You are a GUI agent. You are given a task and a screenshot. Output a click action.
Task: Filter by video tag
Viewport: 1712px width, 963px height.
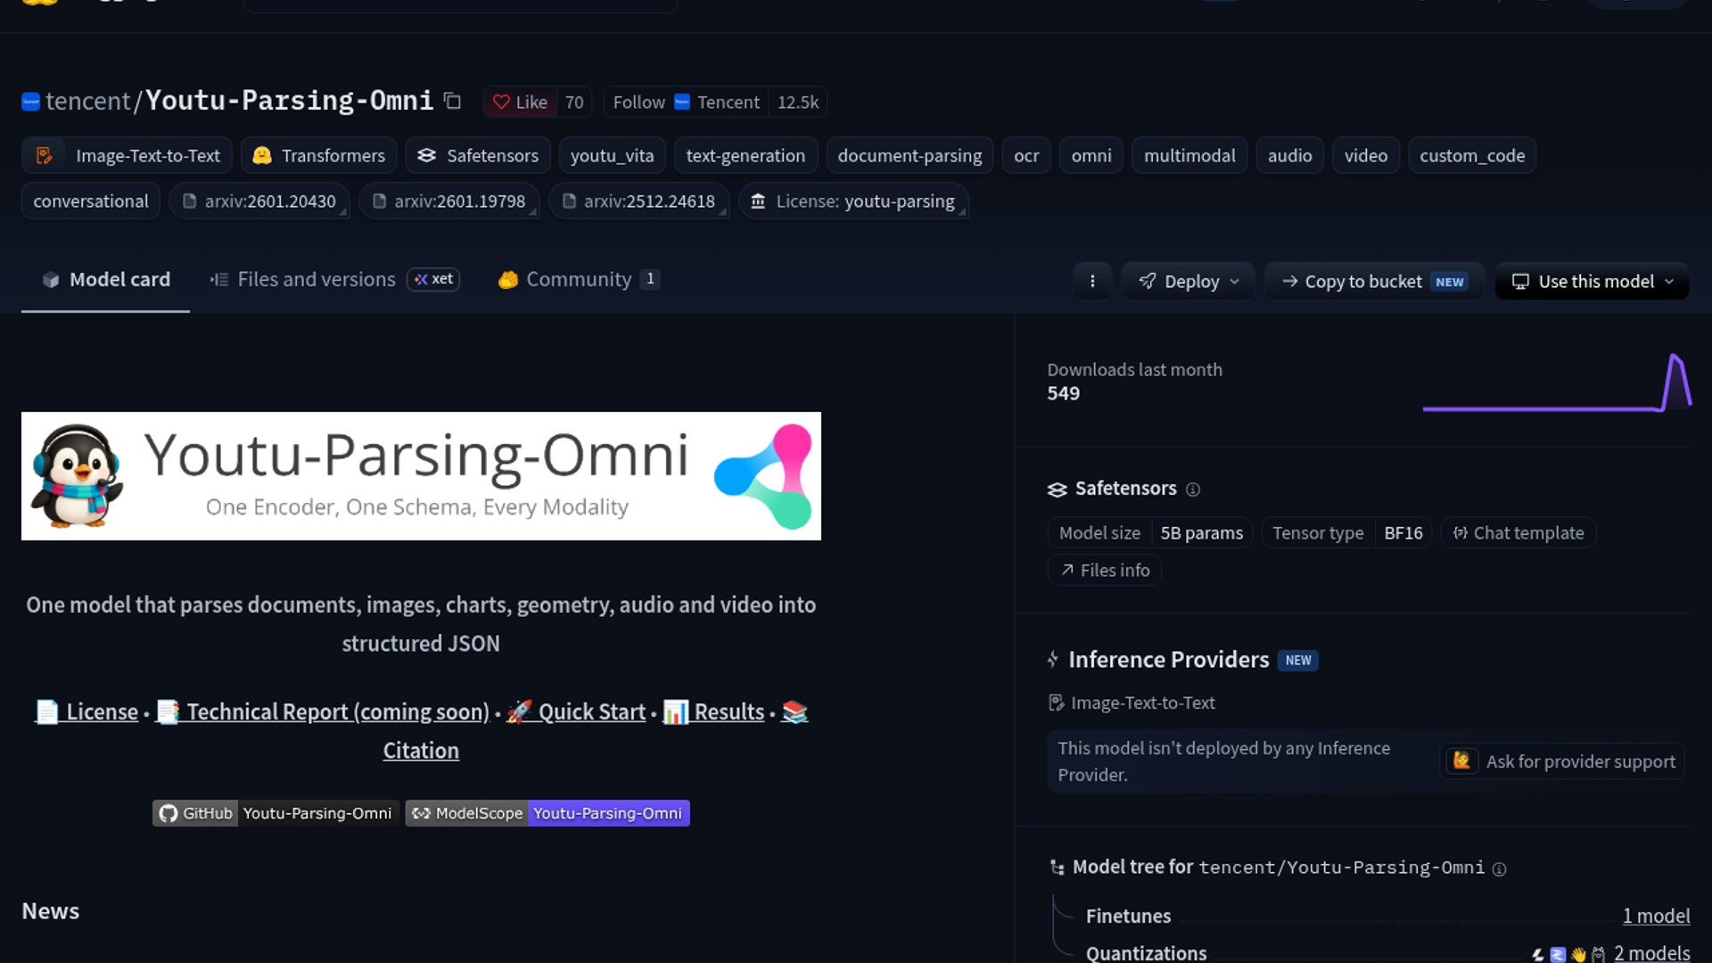(1366, 156)
